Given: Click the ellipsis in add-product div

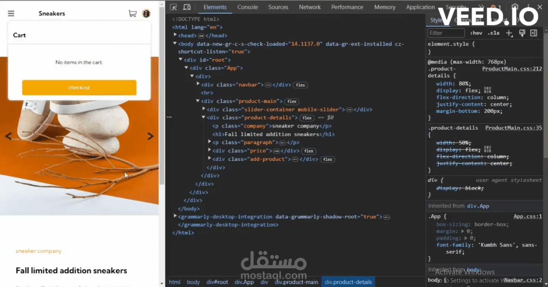Looking at the screenshot, I should pos(295,159).
